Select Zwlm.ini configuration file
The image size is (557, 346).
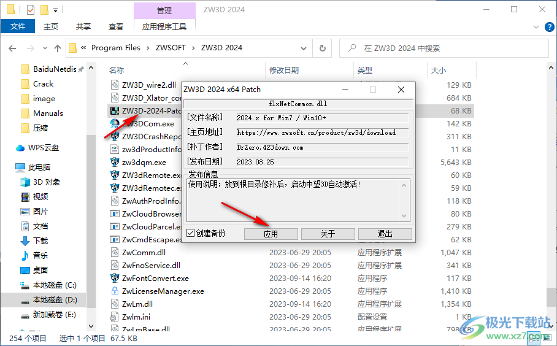[x=136, y=317]
